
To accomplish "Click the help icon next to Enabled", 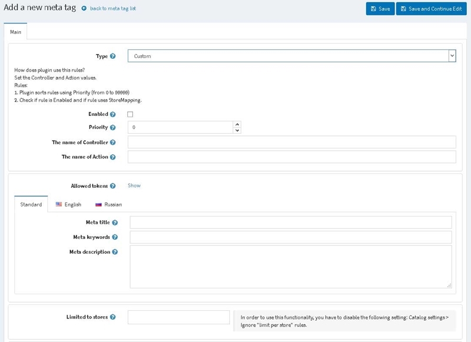I will tap(112, 114).
